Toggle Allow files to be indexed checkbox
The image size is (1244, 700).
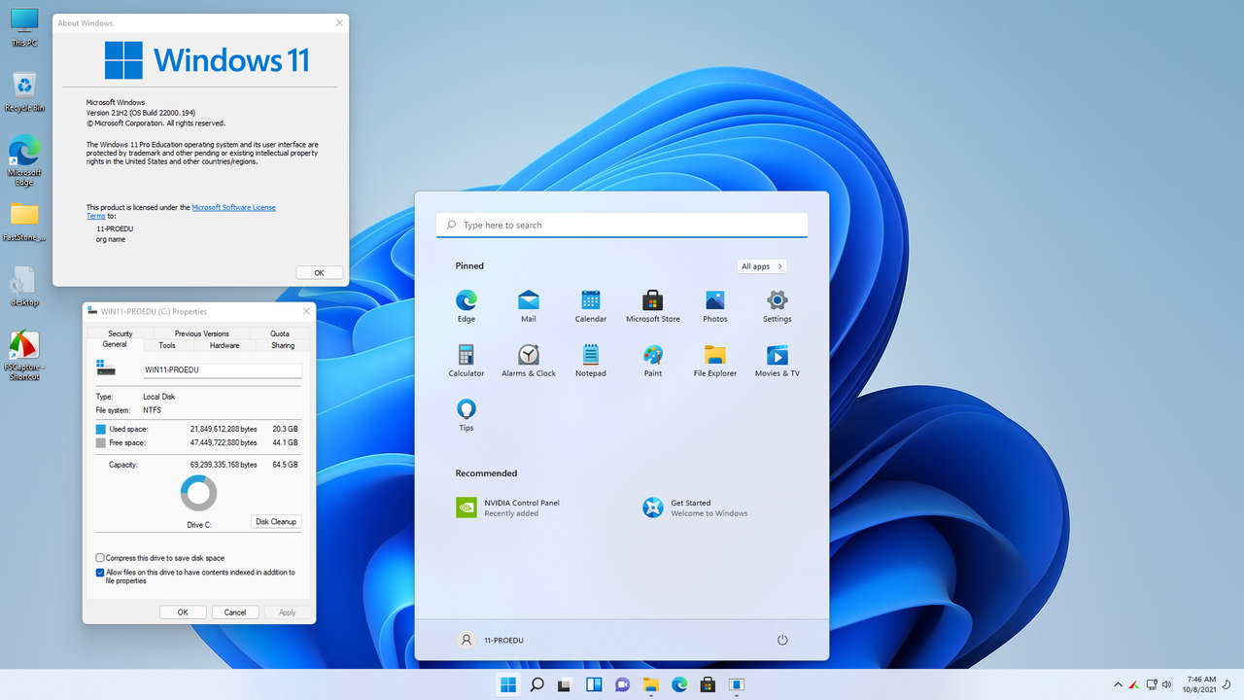(x=100, y=573)
